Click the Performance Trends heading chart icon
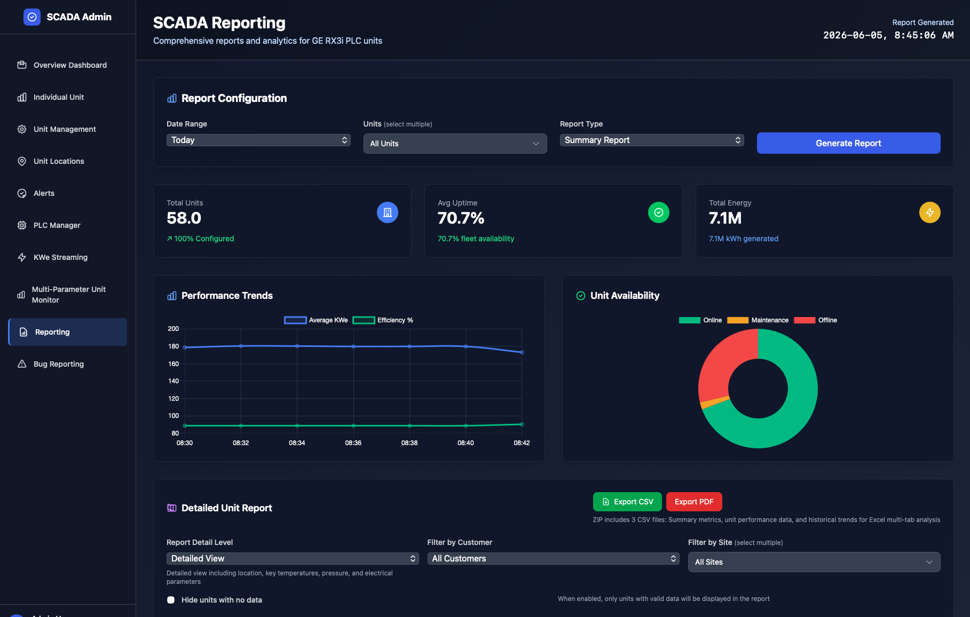This screenshot has width=970, height=617. (x=172, y=296)
